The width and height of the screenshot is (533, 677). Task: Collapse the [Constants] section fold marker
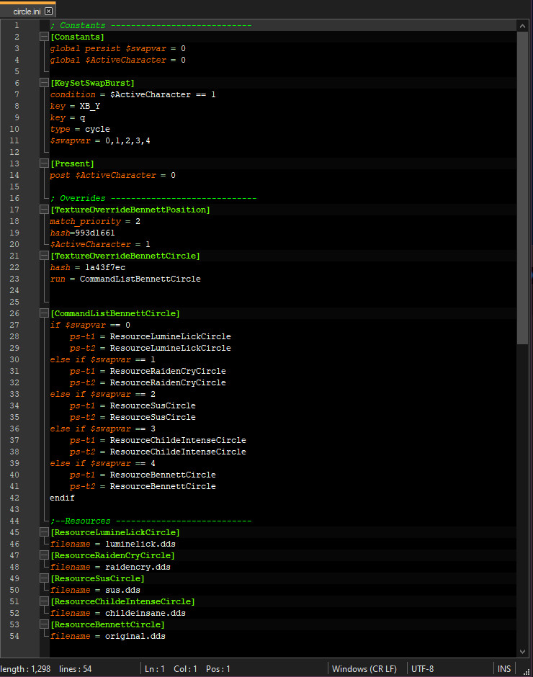(x=44, y=37)
